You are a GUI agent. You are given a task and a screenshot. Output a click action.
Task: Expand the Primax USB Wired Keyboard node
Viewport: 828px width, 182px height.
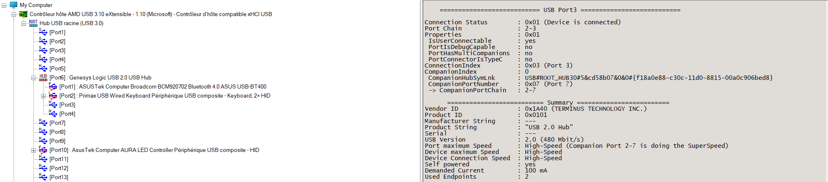click(x=44, y=96)
